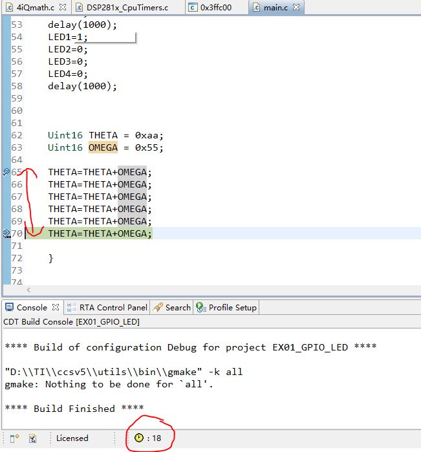Click line number 70 in gutter

17,233
